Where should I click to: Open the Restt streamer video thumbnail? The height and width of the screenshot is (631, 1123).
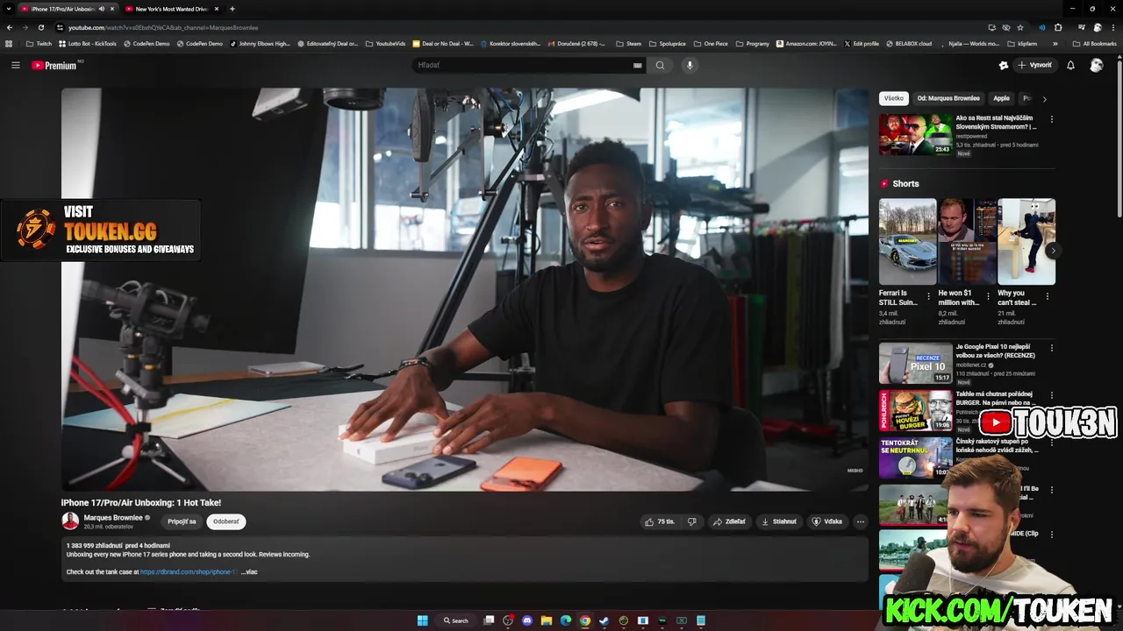pyautogui.click(x=915, y=134)
